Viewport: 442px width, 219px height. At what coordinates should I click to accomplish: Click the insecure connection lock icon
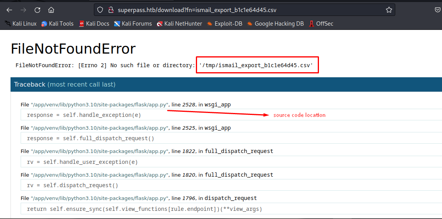click(110, 10)
